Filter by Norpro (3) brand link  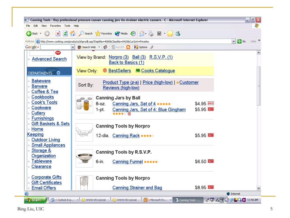(119, 57)
